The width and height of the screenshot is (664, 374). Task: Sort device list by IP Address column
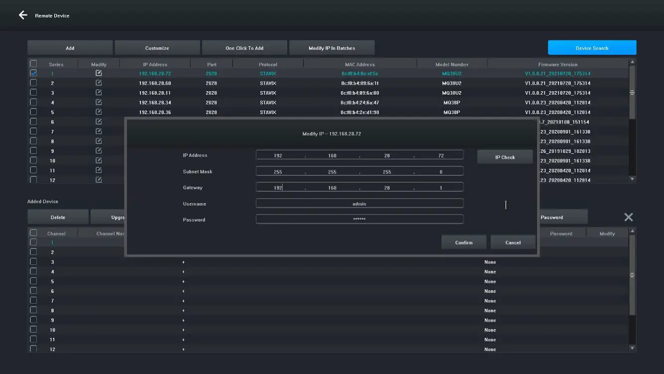click(155, 64)
